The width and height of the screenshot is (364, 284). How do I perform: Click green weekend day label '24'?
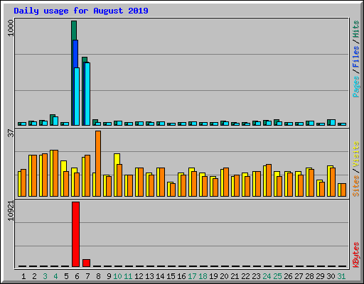pos(267,276)
